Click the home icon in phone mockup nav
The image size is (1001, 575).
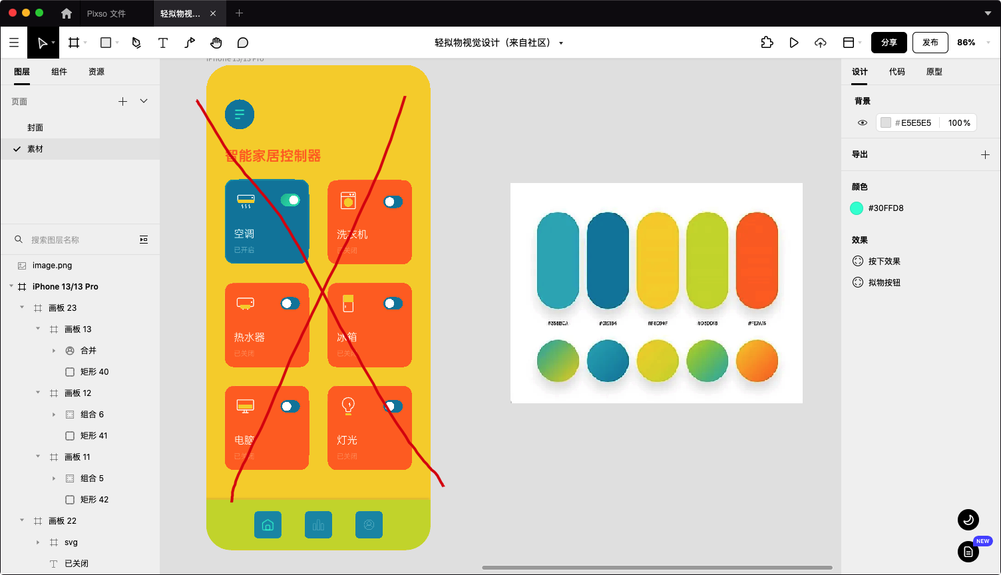pos(268,525)
